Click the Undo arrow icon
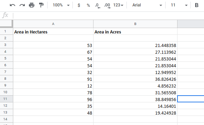The image size is (204, 125). (13, 5)
